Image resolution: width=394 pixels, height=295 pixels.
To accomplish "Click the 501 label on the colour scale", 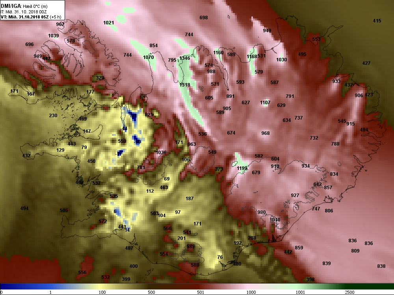I will (201, 292).
